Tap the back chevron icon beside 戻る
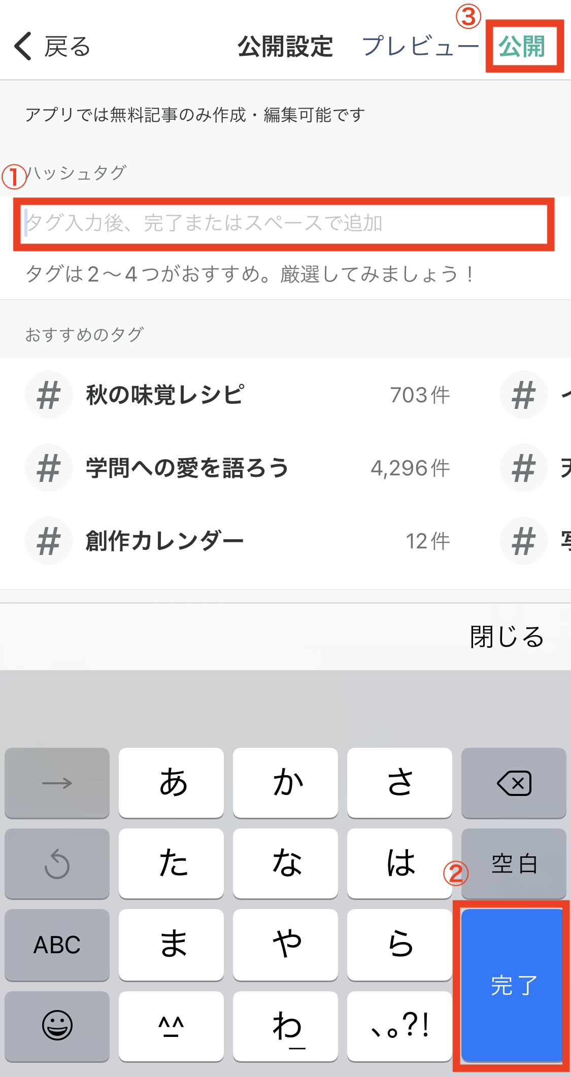Image resolution: width=571 pixels, height=1077 pixels. [23, 46]
